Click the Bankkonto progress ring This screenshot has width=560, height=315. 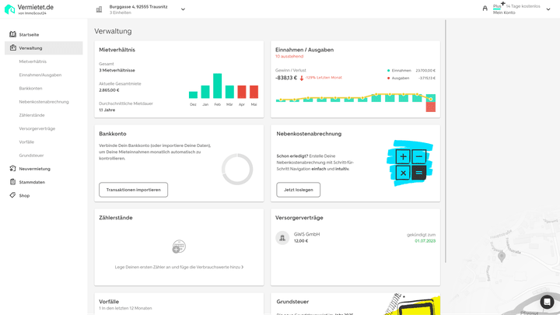pos(237,169)
